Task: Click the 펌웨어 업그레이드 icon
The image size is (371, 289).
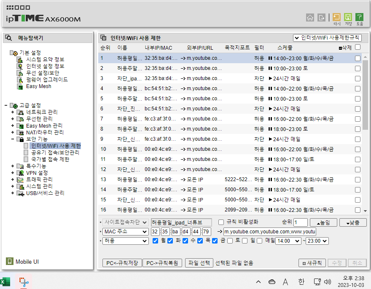Action: click(x=20, y=80)
